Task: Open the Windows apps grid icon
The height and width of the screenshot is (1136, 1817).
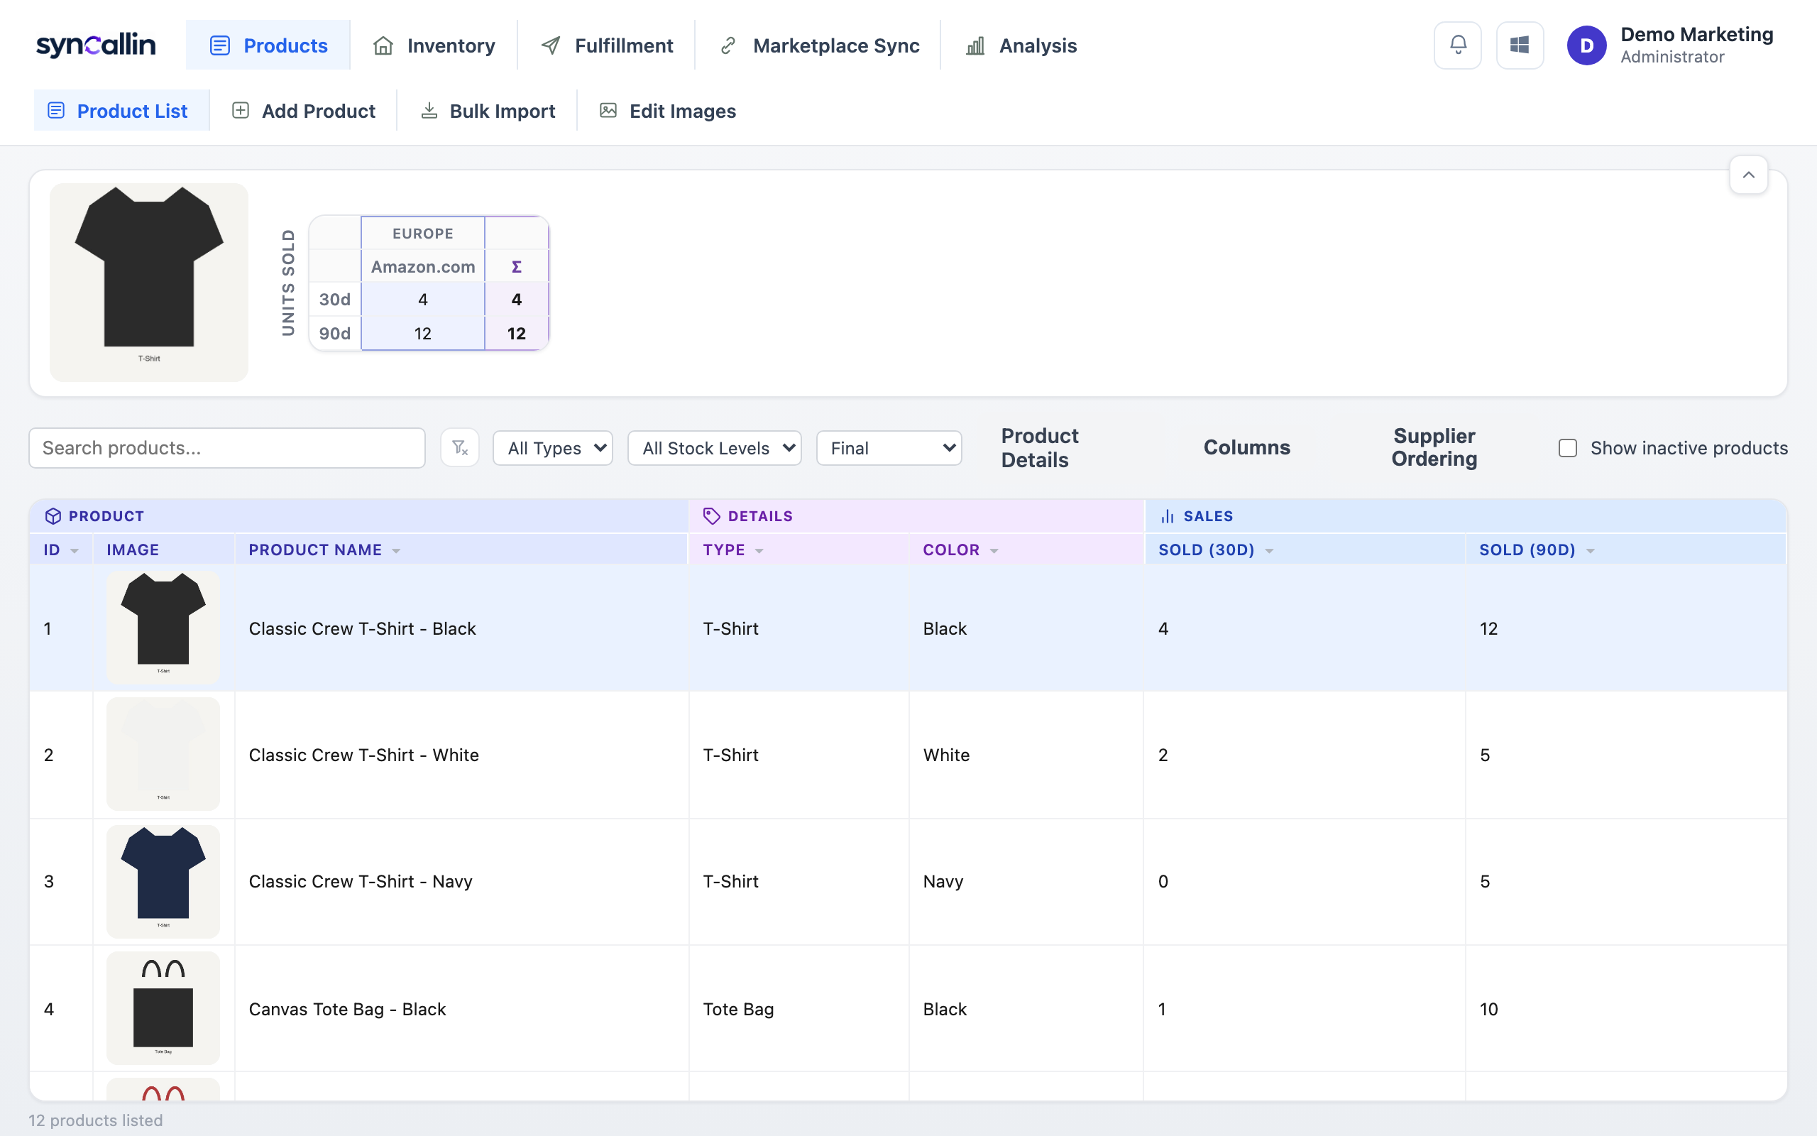Action: [x=1520, y=45]
